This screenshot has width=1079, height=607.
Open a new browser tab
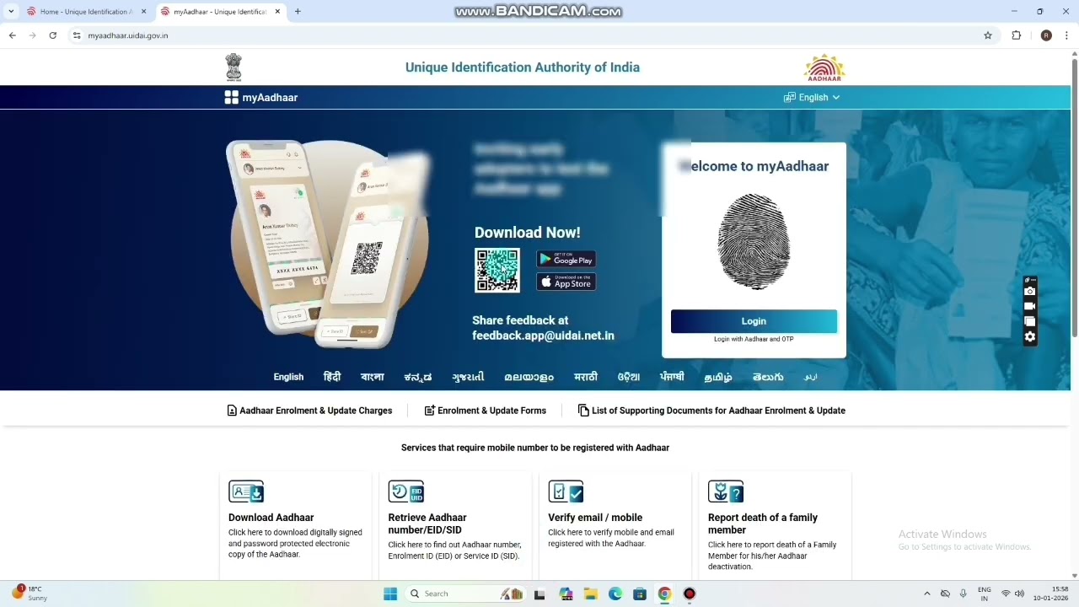point(298,12)
